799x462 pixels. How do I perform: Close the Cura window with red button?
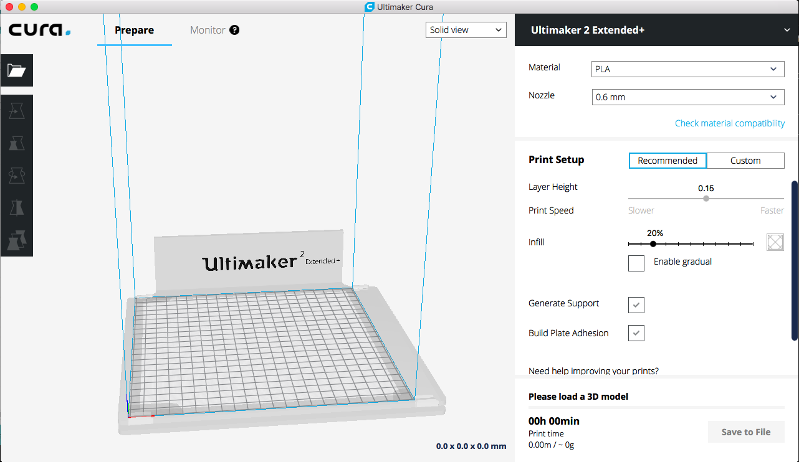9,7
